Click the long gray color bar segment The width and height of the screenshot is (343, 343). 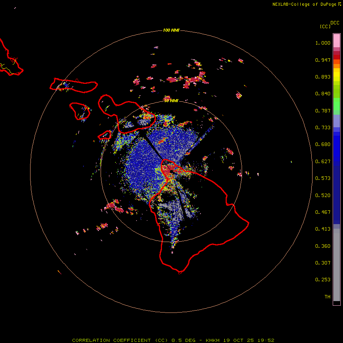point(337,265)
